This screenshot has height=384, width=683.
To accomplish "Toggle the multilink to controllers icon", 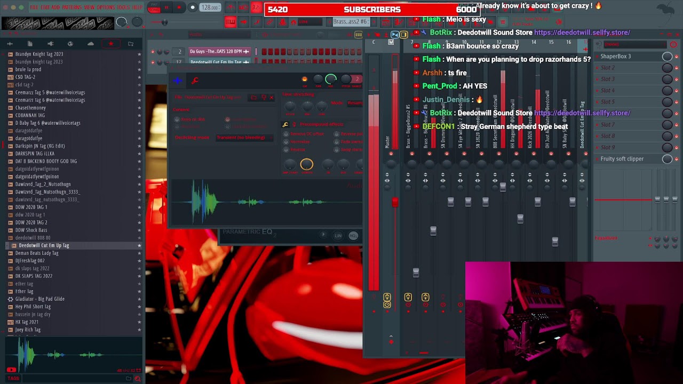I will click(282, 22).
